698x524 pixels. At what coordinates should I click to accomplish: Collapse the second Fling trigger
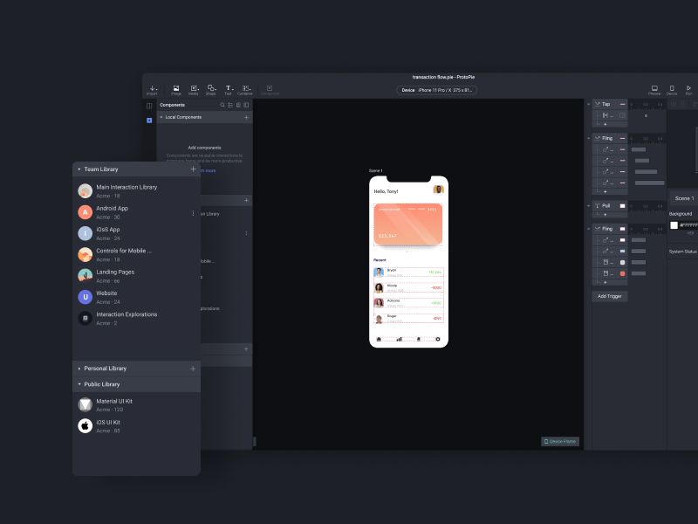click(x=588, y=229)
